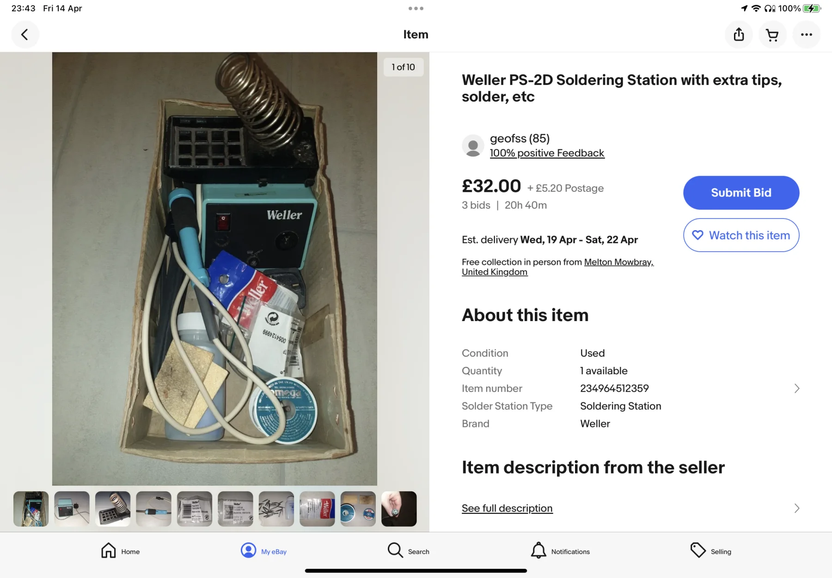The height and width of the screenshot is (578, 832).
Task: Toggle Watch this item
Action: (x=741, y=235)
